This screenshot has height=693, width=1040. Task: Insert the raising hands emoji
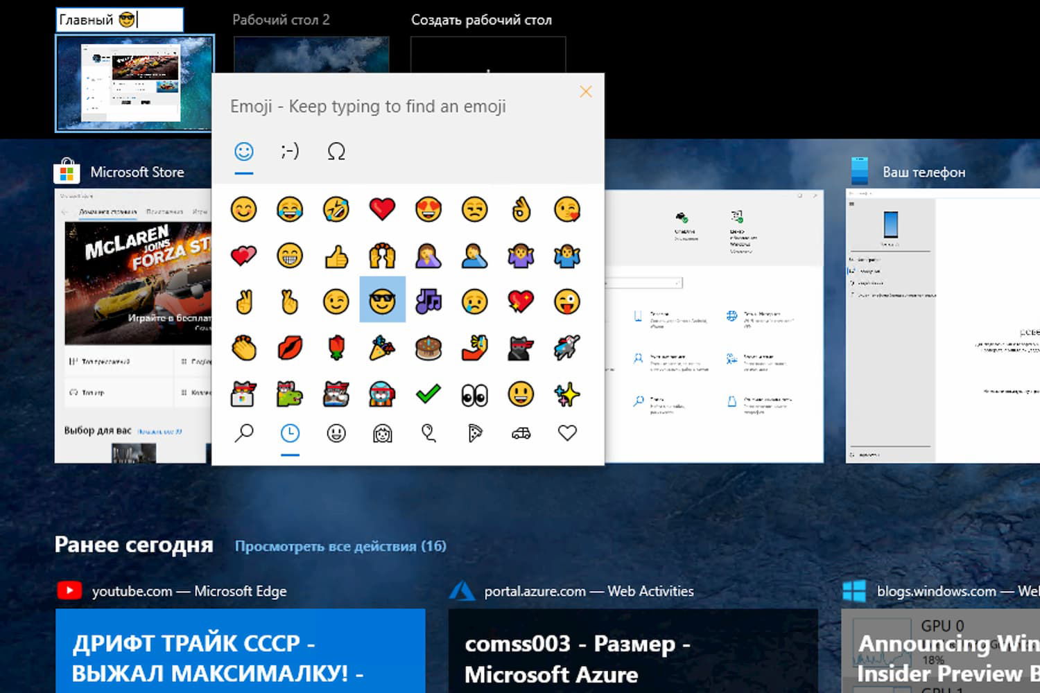coord(382,256)
